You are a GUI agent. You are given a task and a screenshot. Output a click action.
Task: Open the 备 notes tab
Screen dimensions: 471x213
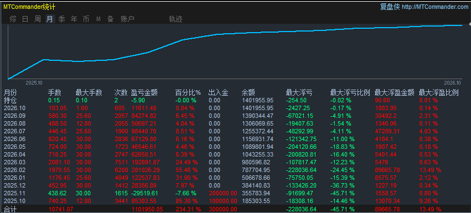point(111,19)
